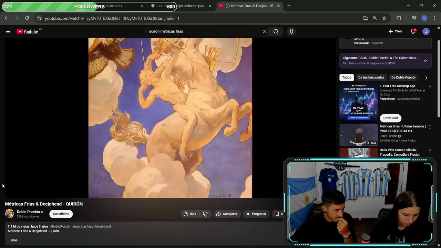441x248 pixels.
Task: Click the 7.1 M de vistas text
Action: (19, 226)
